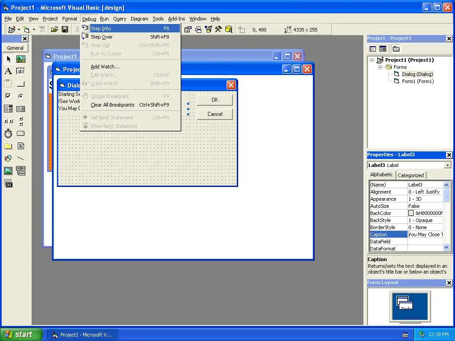Screen dimensions: 455x341
Task: Select the Data control tool
Action: pos(20,171)
